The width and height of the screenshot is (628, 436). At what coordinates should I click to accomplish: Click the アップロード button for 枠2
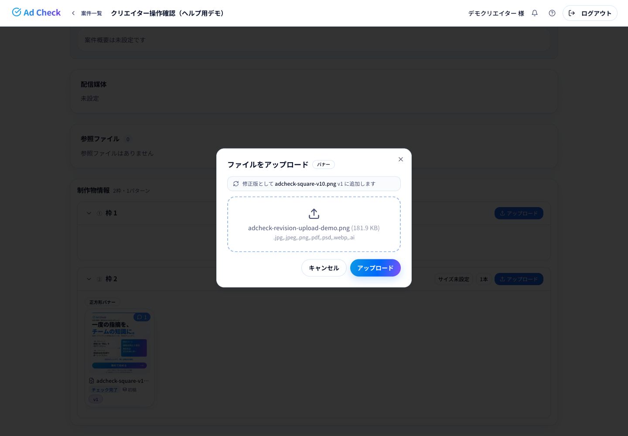(x=519, y=279)
